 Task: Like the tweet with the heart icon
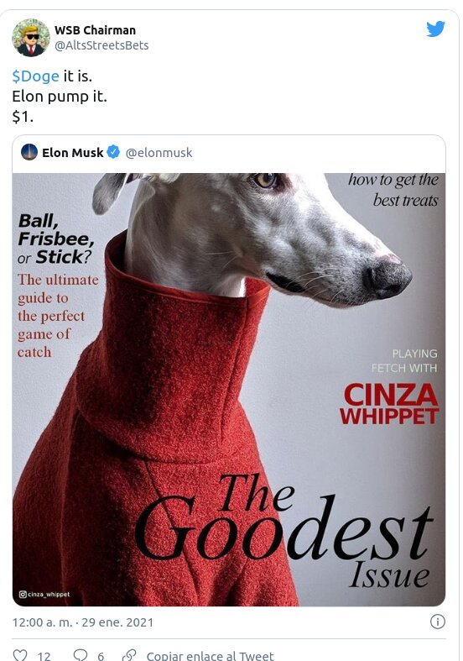click(20, 654)
